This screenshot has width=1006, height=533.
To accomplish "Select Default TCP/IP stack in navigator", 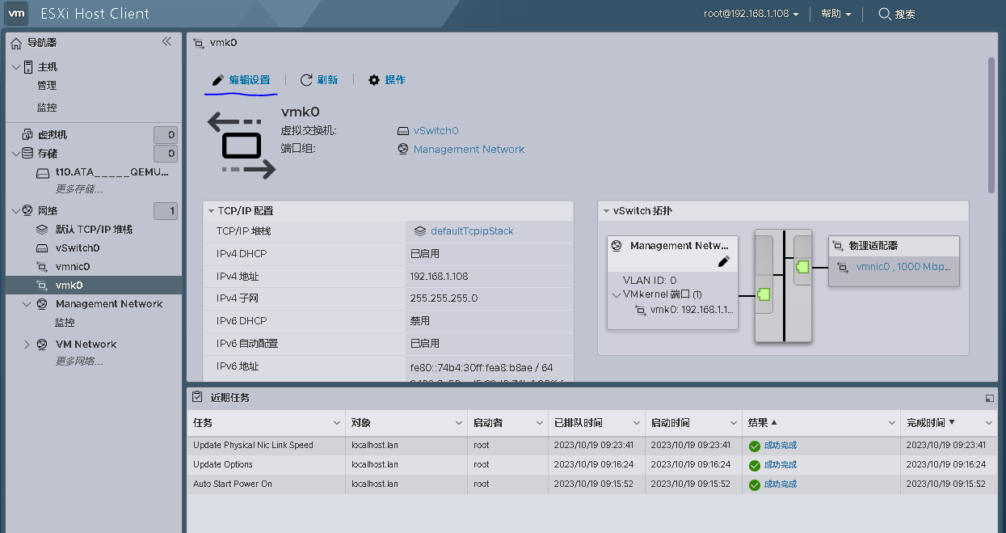I will (94, 230).
